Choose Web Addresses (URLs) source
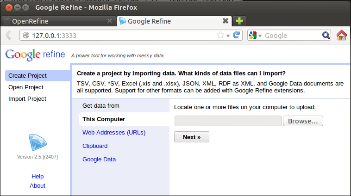The width and height of the screenshot is (351, 196). (x=114, y=133)
